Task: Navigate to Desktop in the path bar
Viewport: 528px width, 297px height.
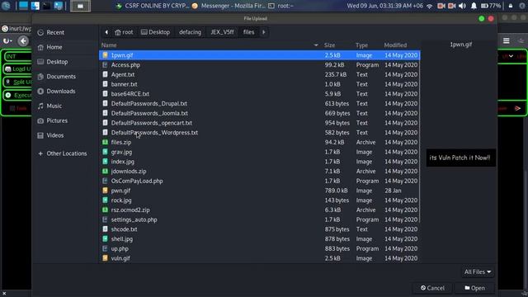Action: [x=155, y=32]
